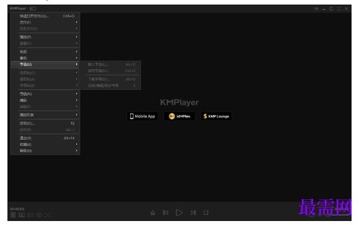363x225 pixels.
Task: Expand the 播放列表 submenu arrow
Action: point(77,115)
